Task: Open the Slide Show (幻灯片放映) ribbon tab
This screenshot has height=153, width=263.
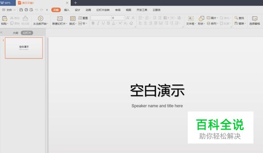Action: click(103, 10)
